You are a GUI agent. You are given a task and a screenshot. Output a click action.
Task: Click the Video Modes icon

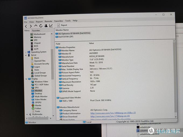tap(33, 100)
